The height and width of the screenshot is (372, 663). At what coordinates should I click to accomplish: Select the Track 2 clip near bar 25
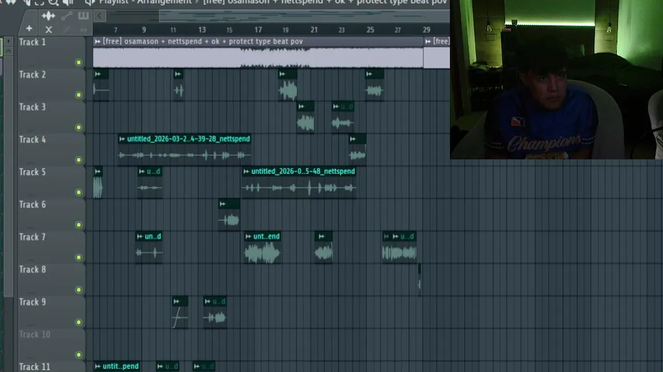374,85
